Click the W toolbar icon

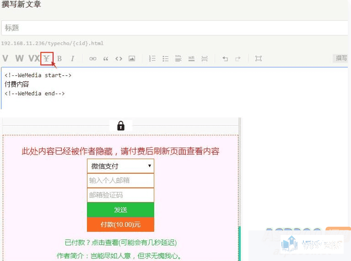[20, 59]
